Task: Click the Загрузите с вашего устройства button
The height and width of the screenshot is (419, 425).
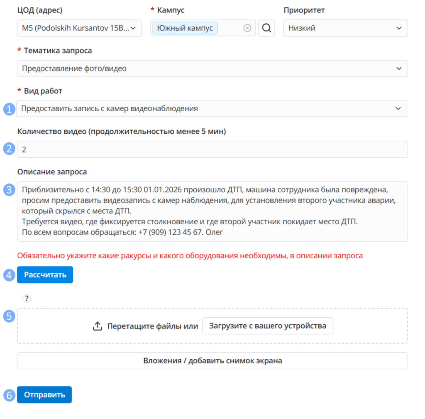Action: [268, 326]
